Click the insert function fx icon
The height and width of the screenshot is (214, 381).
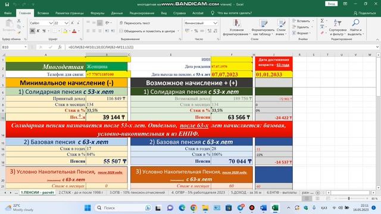pos(60,47)
